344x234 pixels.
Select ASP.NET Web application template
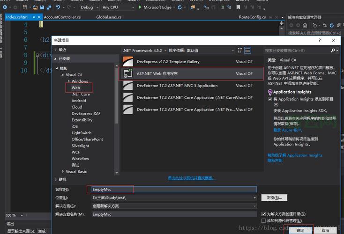[x=157, y=73]
